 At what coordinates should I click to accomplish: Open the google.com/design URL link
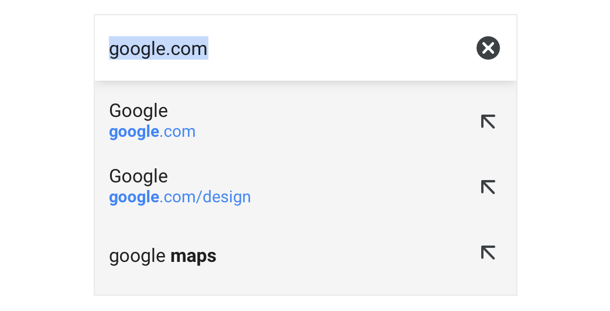(180, 197)
